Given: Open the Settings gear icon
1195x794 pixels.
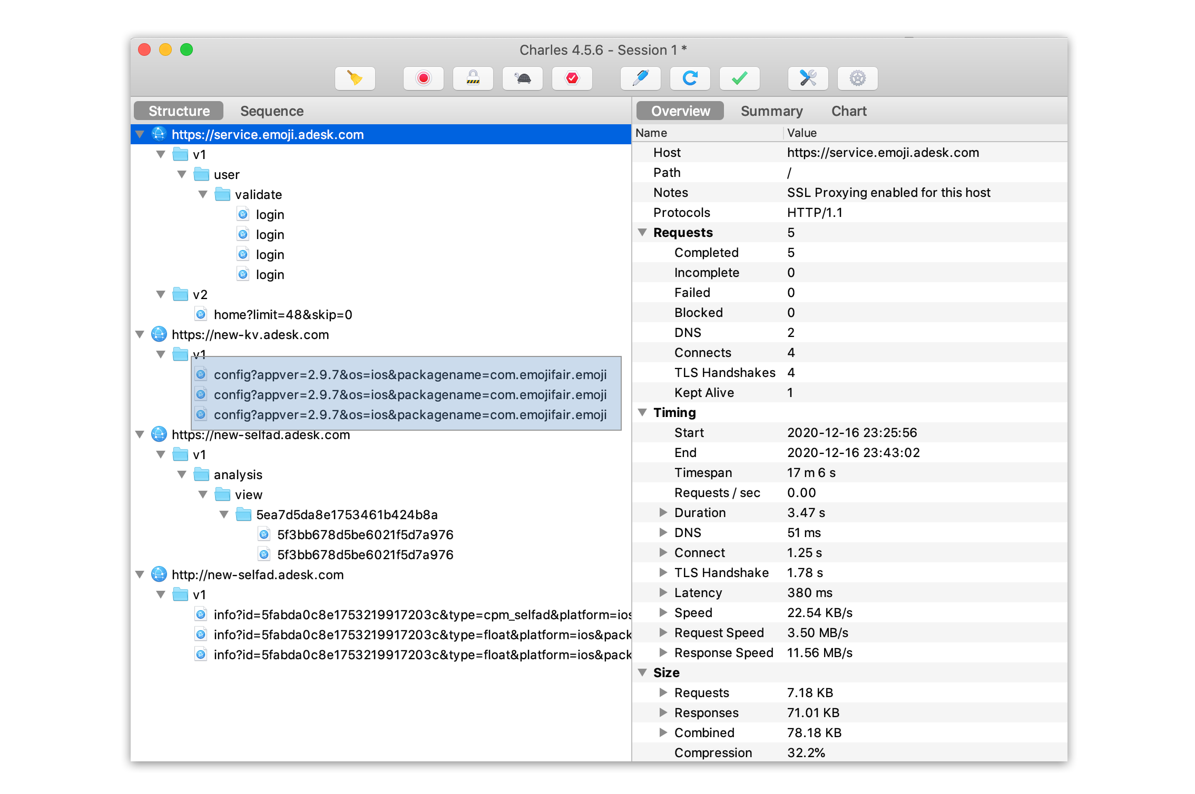Looking at the screenshot, I should tap(857, 78).
